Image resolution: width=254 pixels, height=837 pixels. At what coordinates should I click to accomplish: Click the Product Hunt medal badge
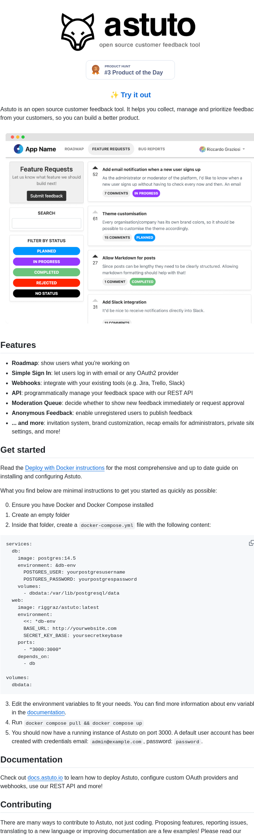tap(95, 70)
